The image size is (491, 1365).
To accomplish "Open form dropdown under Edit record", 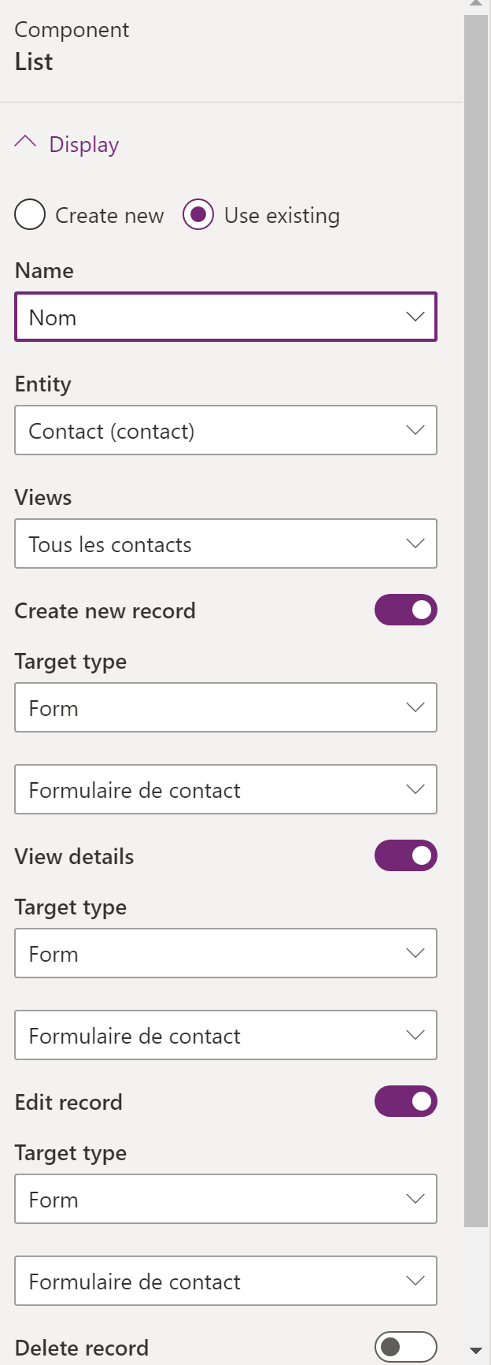I will point(226,1282).
